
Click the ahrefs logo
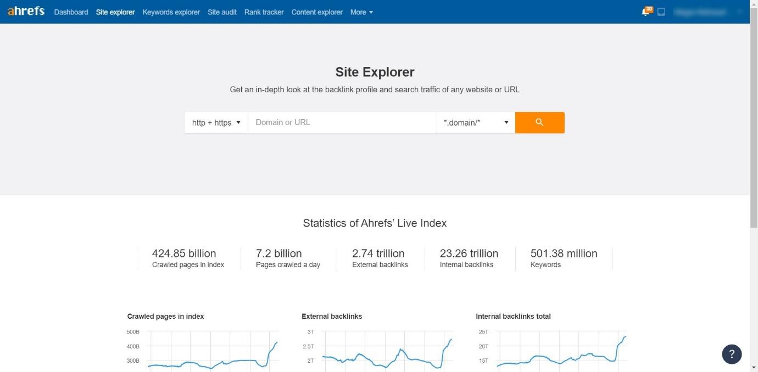pos(26,11)
